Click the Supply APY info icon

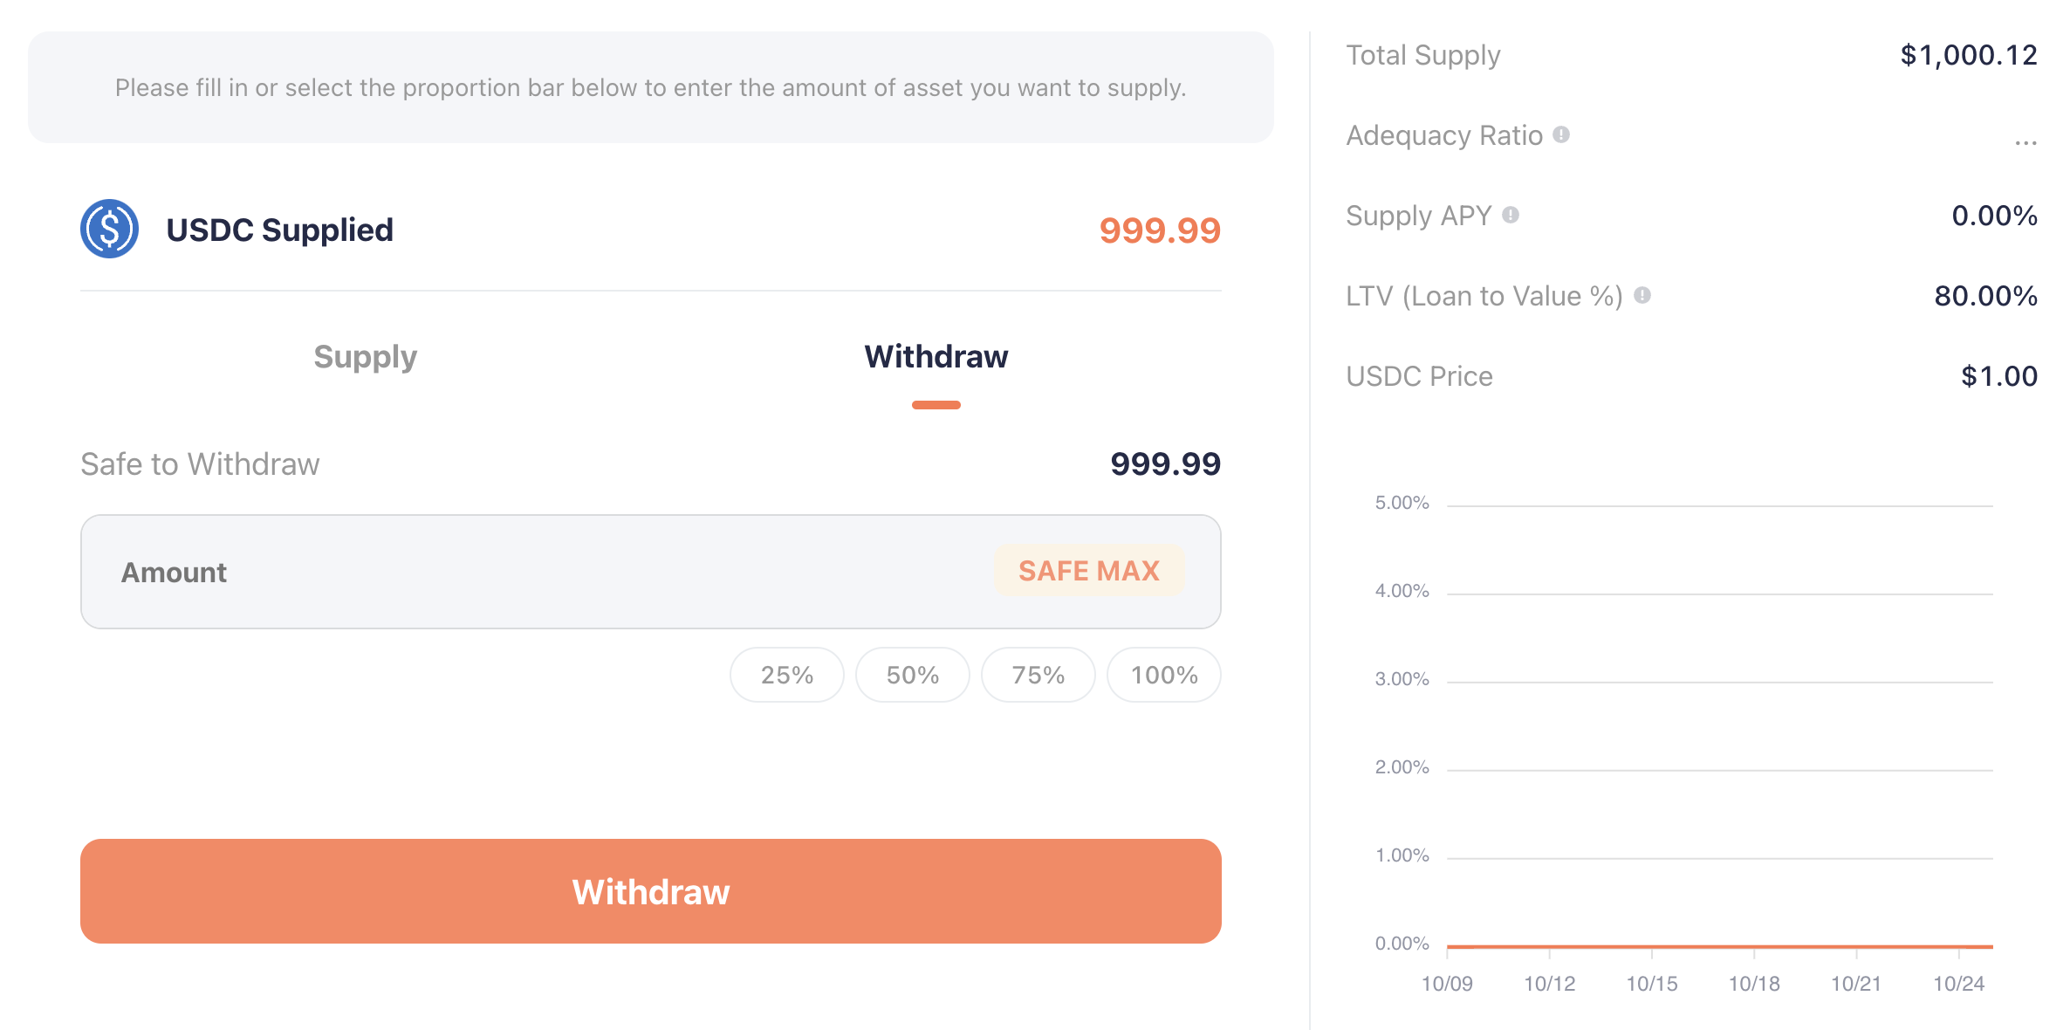coord(1511,215)
